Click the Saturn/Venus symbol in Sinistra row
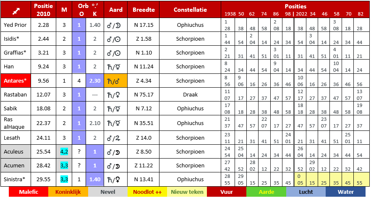The height and width of the screenshot is (198, 371). tap(114, 180)
